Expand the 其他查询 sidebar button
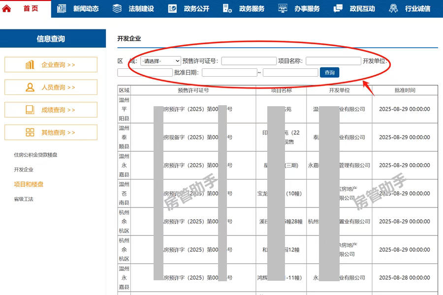The width and height of the screenshot is (443, 295). click(51, 133)
